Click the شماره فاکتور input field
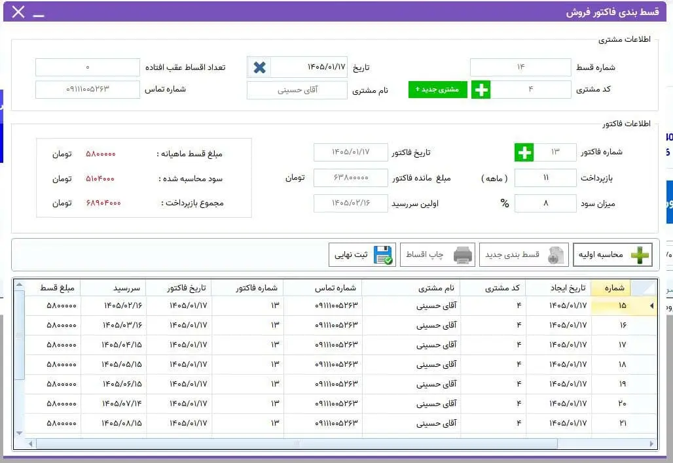Viewport: 673px width, 463px height. click(555, 152)
